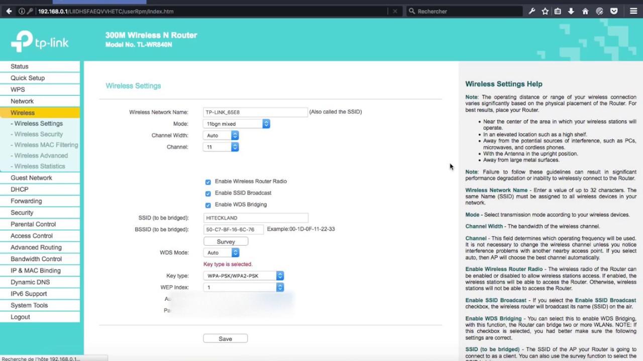Open the wrench developer tools icon
The width and height of the screenshot is (643, 361).
pyautogui.click(x=531, y=11)
